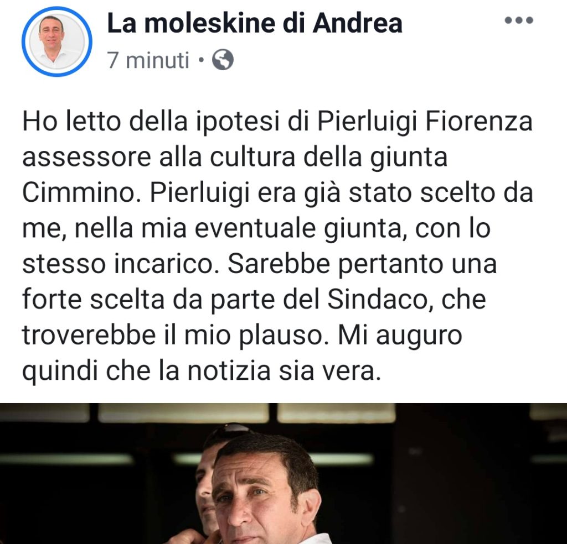Click the globe public-audience icon

click(223, 60)
